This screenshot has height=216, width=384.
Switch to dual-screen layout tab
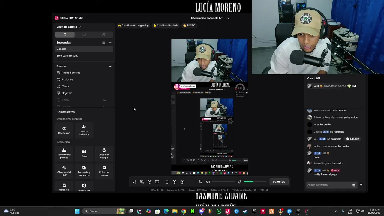pos(103,35)
